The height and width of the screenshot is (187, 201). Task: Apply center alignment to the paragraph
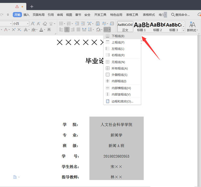(x=67, y=30)
